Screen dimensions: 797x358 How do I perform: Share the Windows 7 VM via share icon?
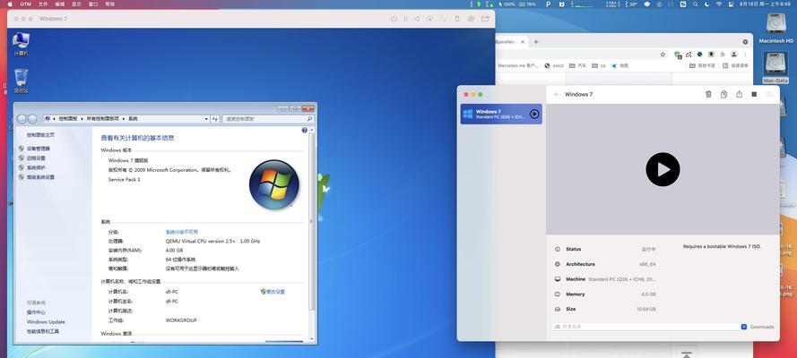(x=739, y=94)
